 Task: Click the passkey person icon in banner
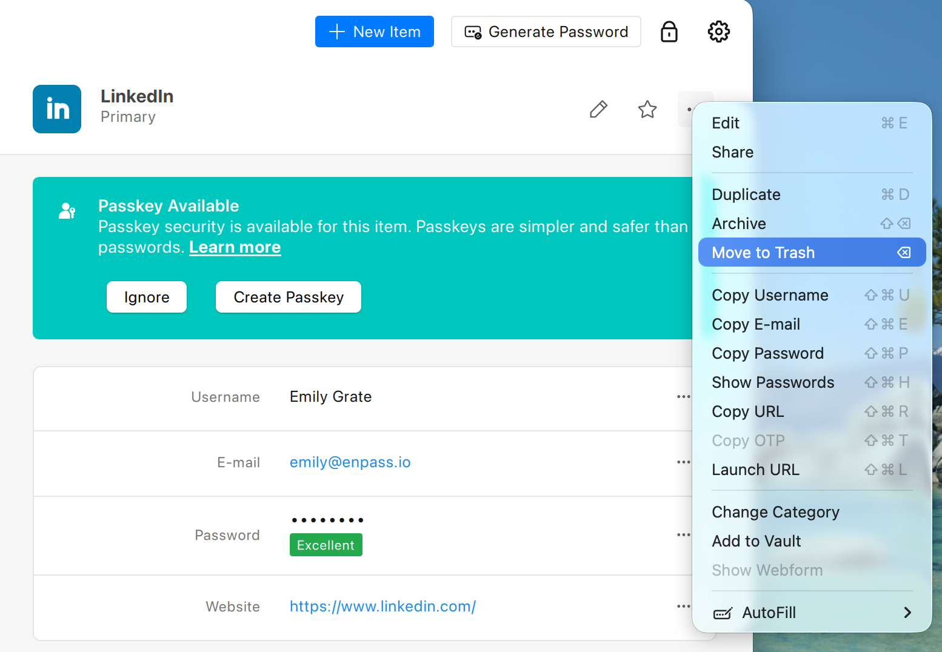coord(67,211)
